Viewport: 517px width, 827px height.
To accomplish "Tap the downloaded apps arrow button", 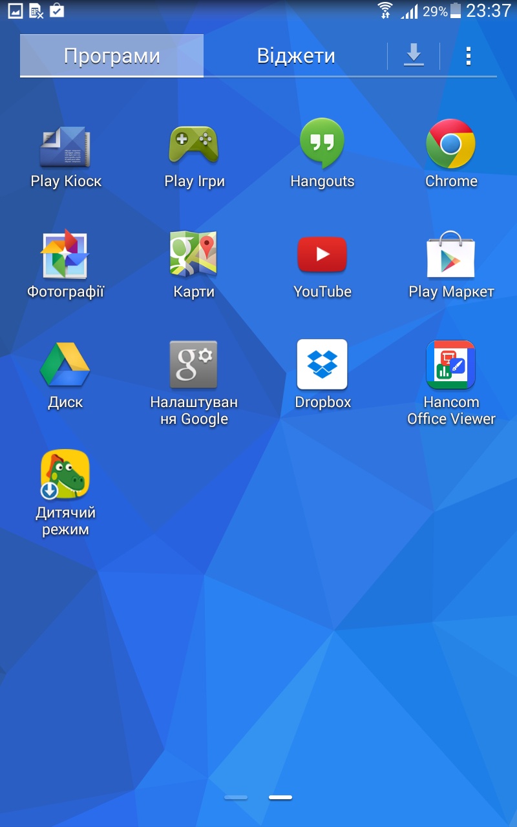I will coord(414,56).
